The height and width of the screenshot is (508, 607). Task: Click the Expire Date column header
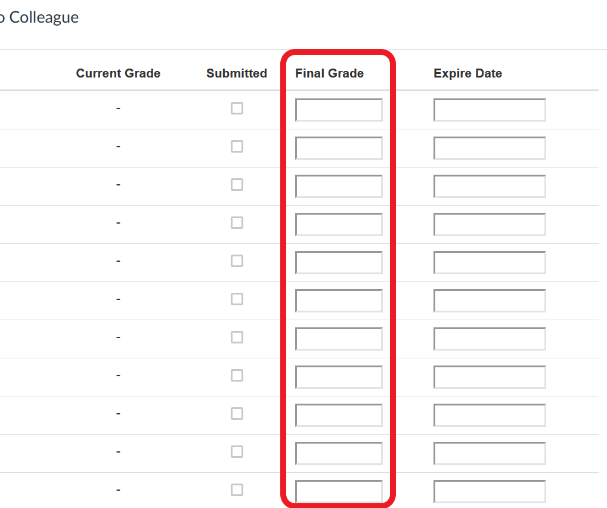(x=467, y=73)
